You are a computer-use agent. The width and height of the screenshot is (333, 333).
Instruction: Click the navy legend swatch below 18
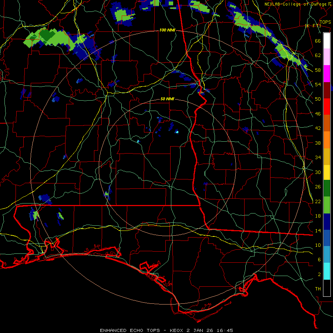point(327,222)
